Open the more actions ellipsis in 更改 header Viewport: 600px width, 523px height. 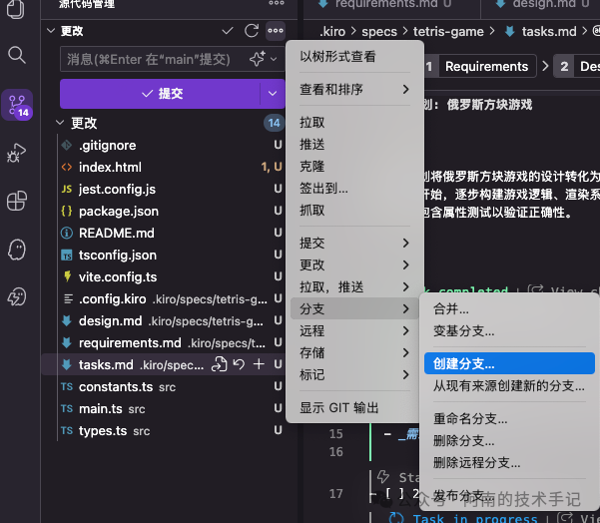276,31
